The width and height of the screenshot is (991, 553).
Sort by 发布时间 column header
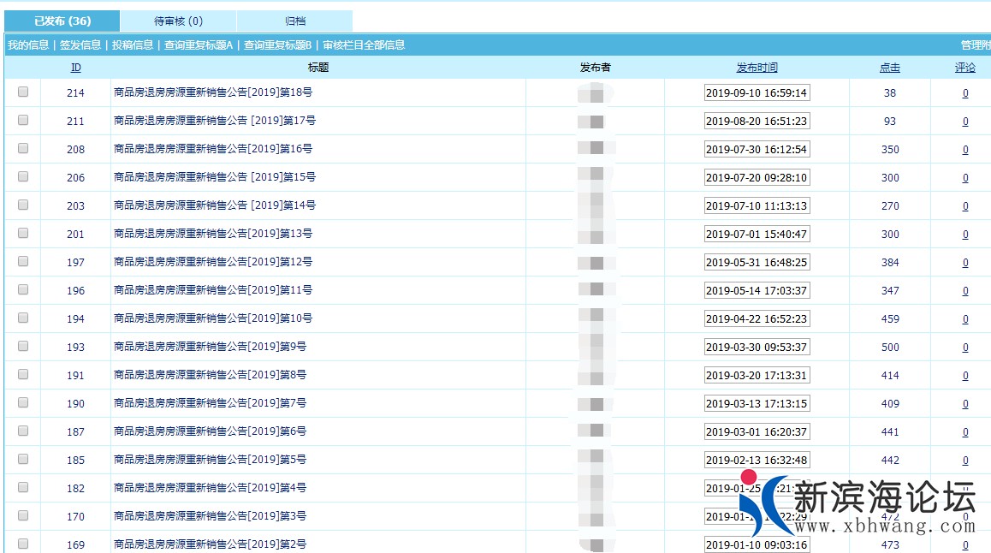(x=757, y=68)
